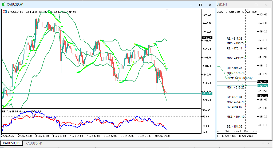Click the 30.00 RSI level label
The image size is (273, 148).
tap(206, 126)
